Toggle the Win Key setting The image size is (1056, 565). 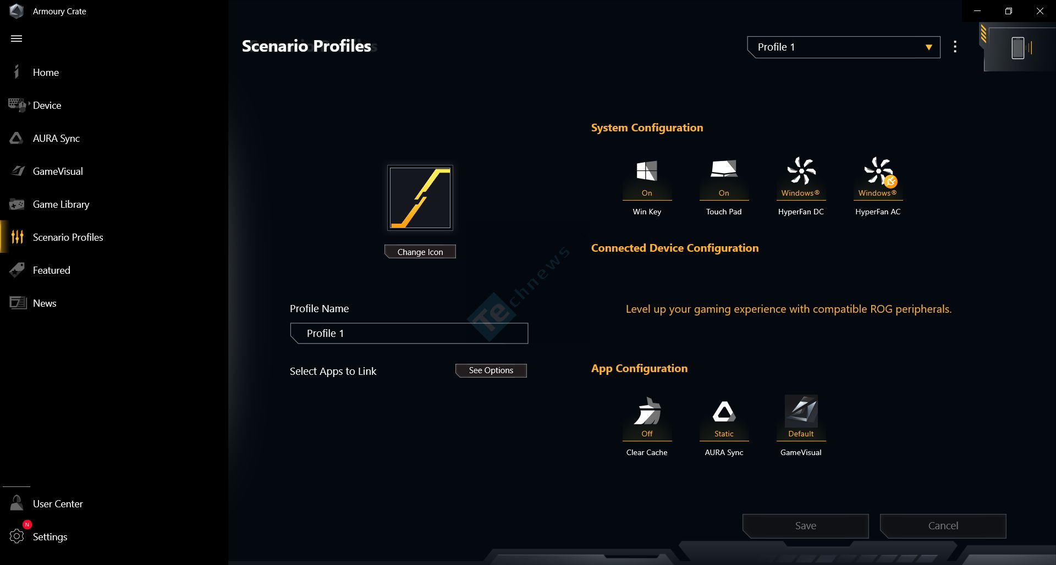(647, 186)
